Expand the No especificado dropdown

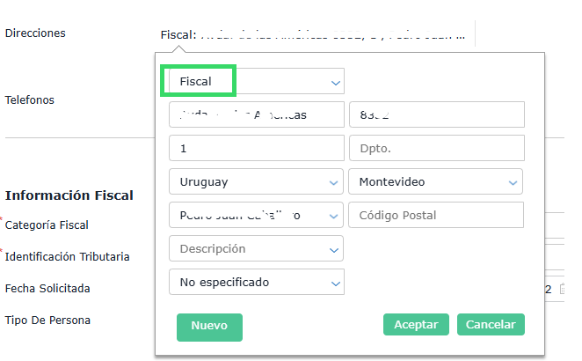click(256, 282)
